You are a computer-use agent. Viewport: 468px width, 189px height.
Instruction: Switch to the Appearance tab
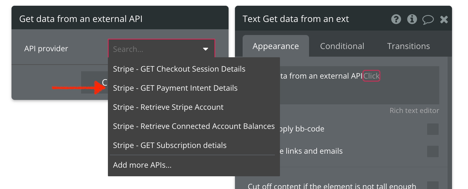276,46
